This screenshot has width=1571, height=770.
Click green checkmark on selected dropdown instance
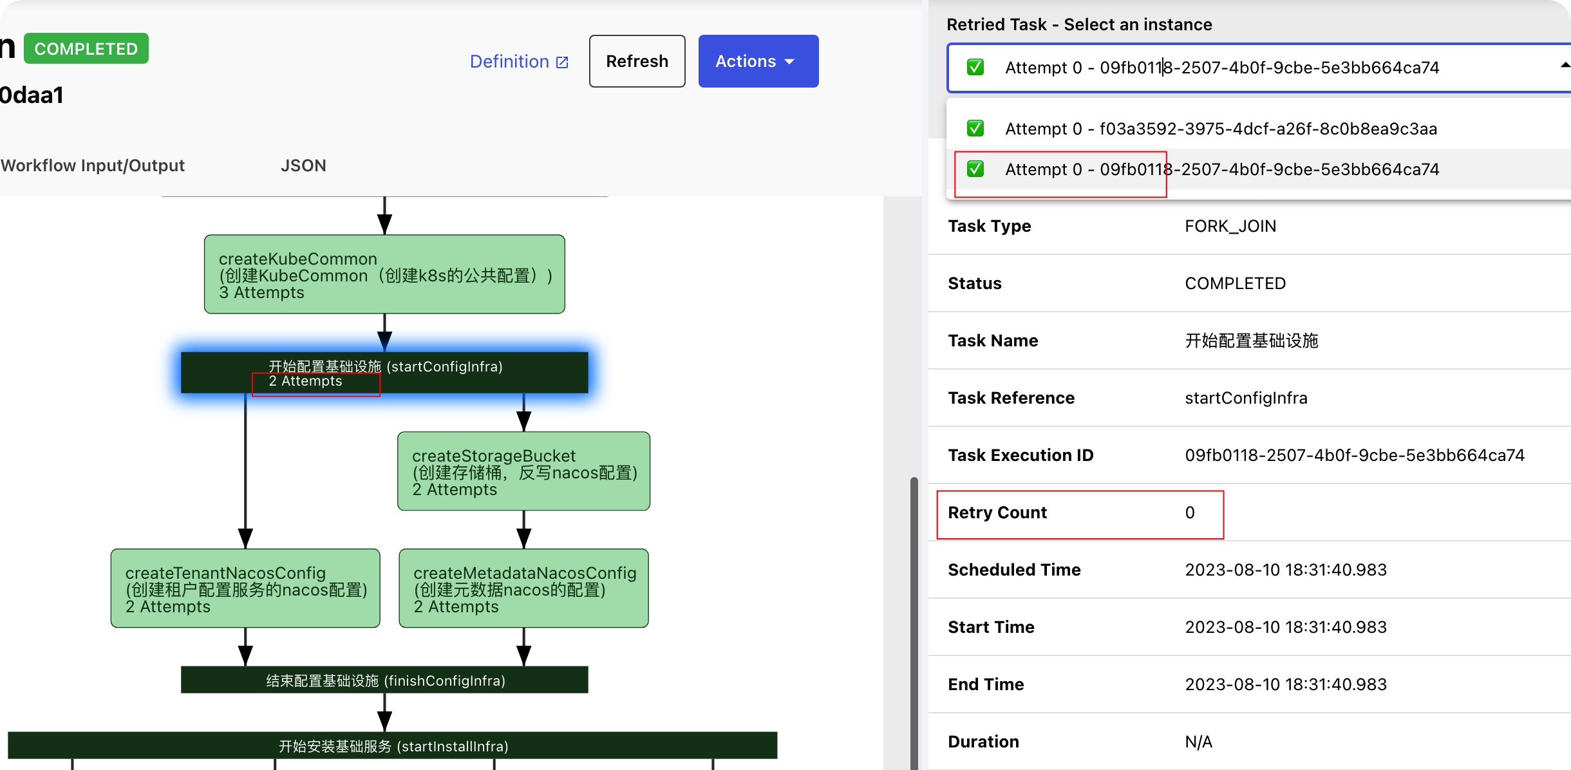click(975, 68)
